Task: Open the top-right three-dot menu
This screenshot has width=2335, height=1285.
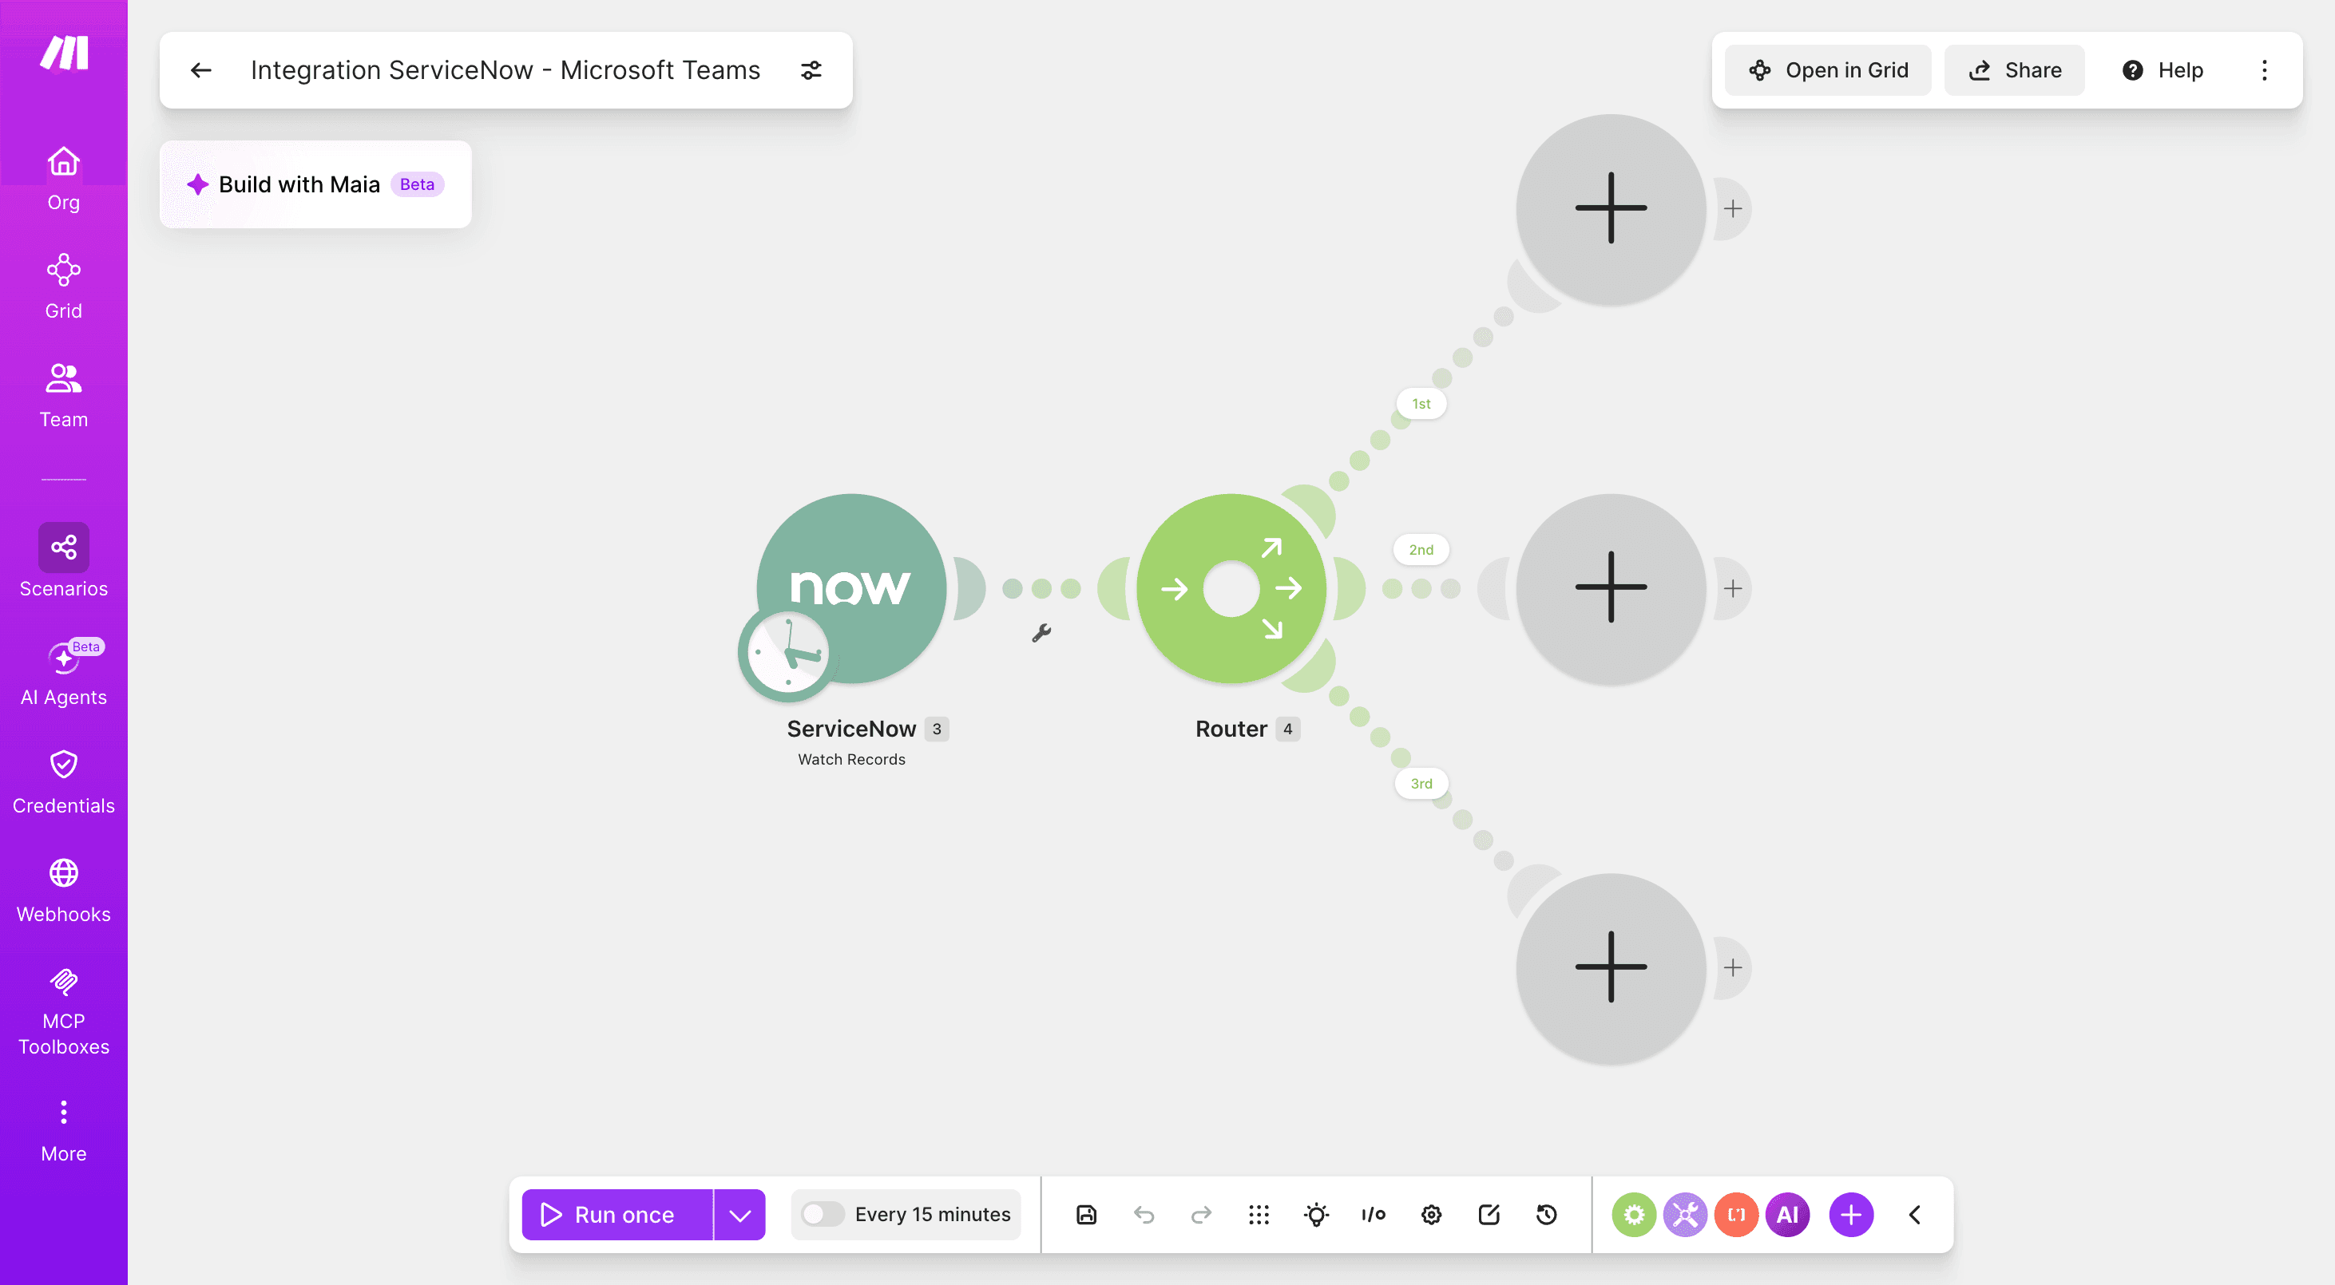Action: click(x=2263, y=69)
